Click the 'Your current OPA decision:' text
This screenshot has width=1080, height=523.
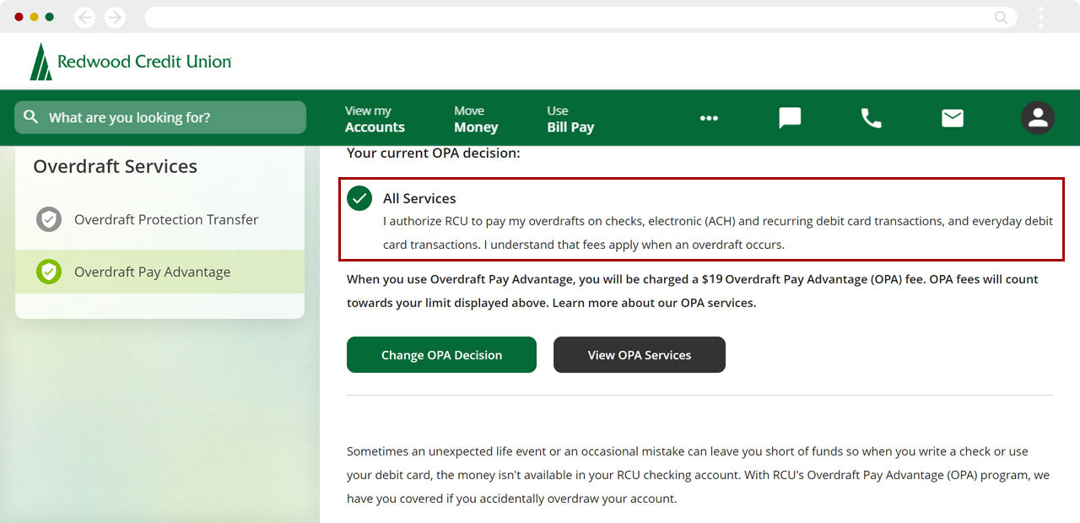click(x=434, y=154)
